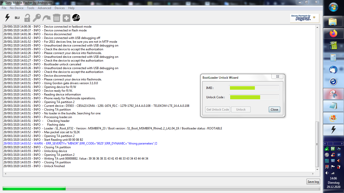Switch to the Snipping Tool taskbar icon
Screen dimensions: 344x193
[333, 94]
